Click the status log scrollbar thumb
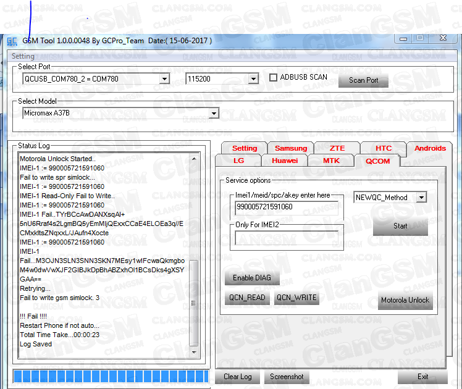 click(193, 303)
